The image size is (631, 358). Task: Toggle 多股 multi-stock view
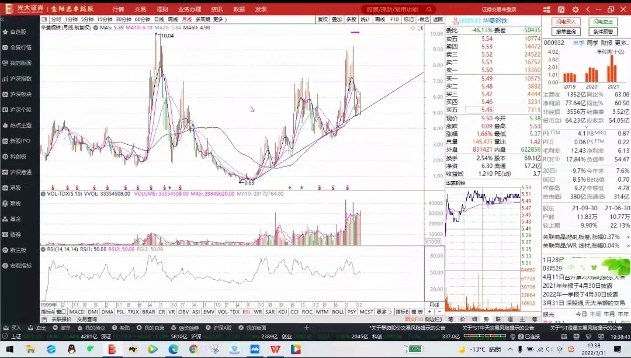tap(351, 19)
